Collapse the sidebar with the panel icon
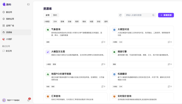 pos(28,5)
